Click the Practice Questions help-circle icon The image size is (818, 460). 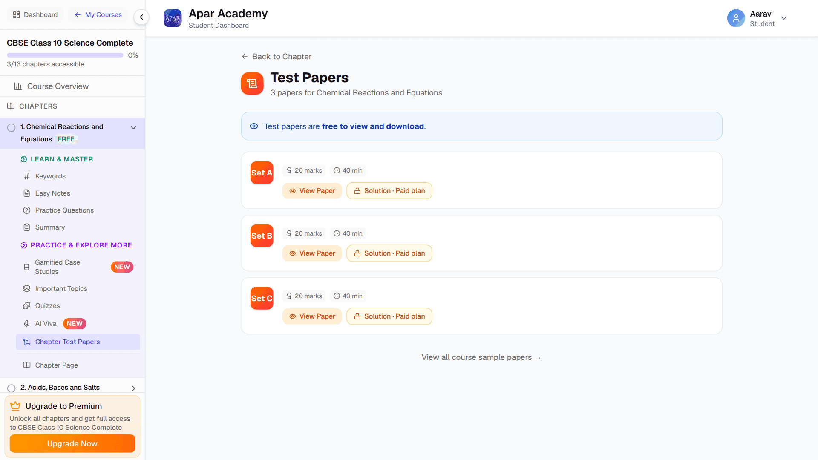point(26,210)
